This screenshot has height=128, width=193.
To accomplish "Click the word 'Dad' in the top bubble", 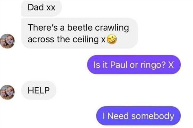I will point(36,7).
